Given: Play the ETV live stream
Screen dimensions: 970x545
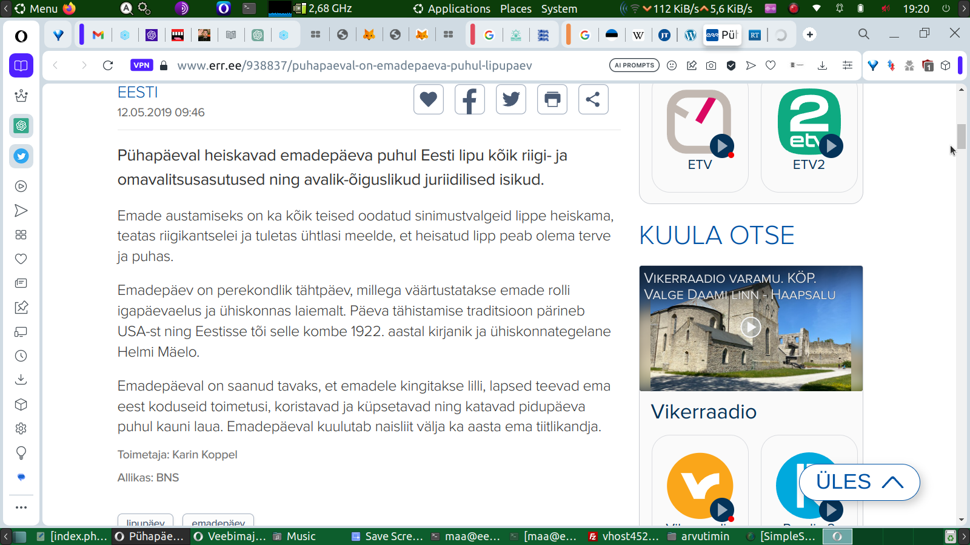Looking at the screenshot, I should tap(722, 146).
